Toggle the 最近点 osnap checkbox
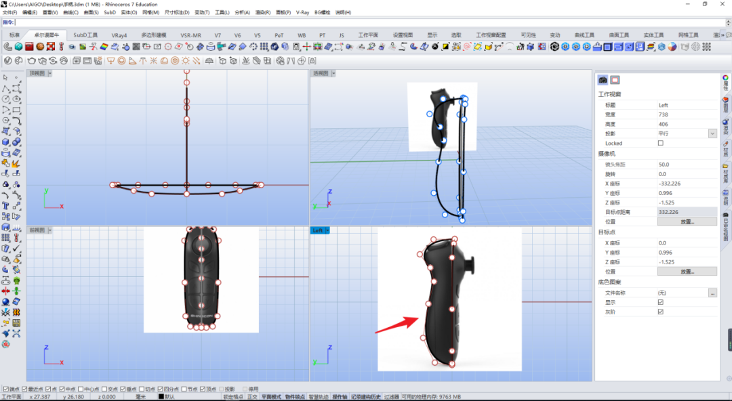This screenshot has height=401, width=732. pos(25,389)
